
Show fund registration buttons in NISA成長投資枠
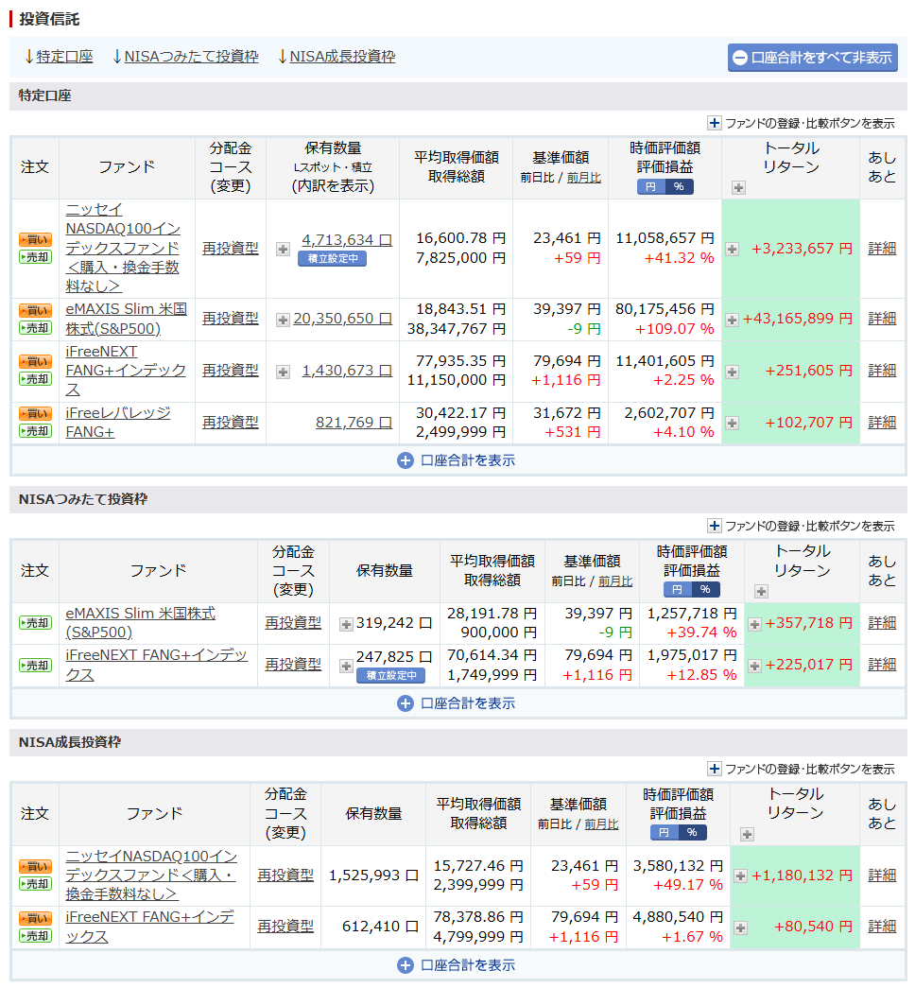coord(801,769)
